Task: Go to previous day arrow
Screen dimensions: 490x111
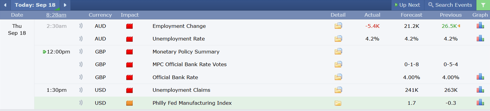Action: [5, 5]
